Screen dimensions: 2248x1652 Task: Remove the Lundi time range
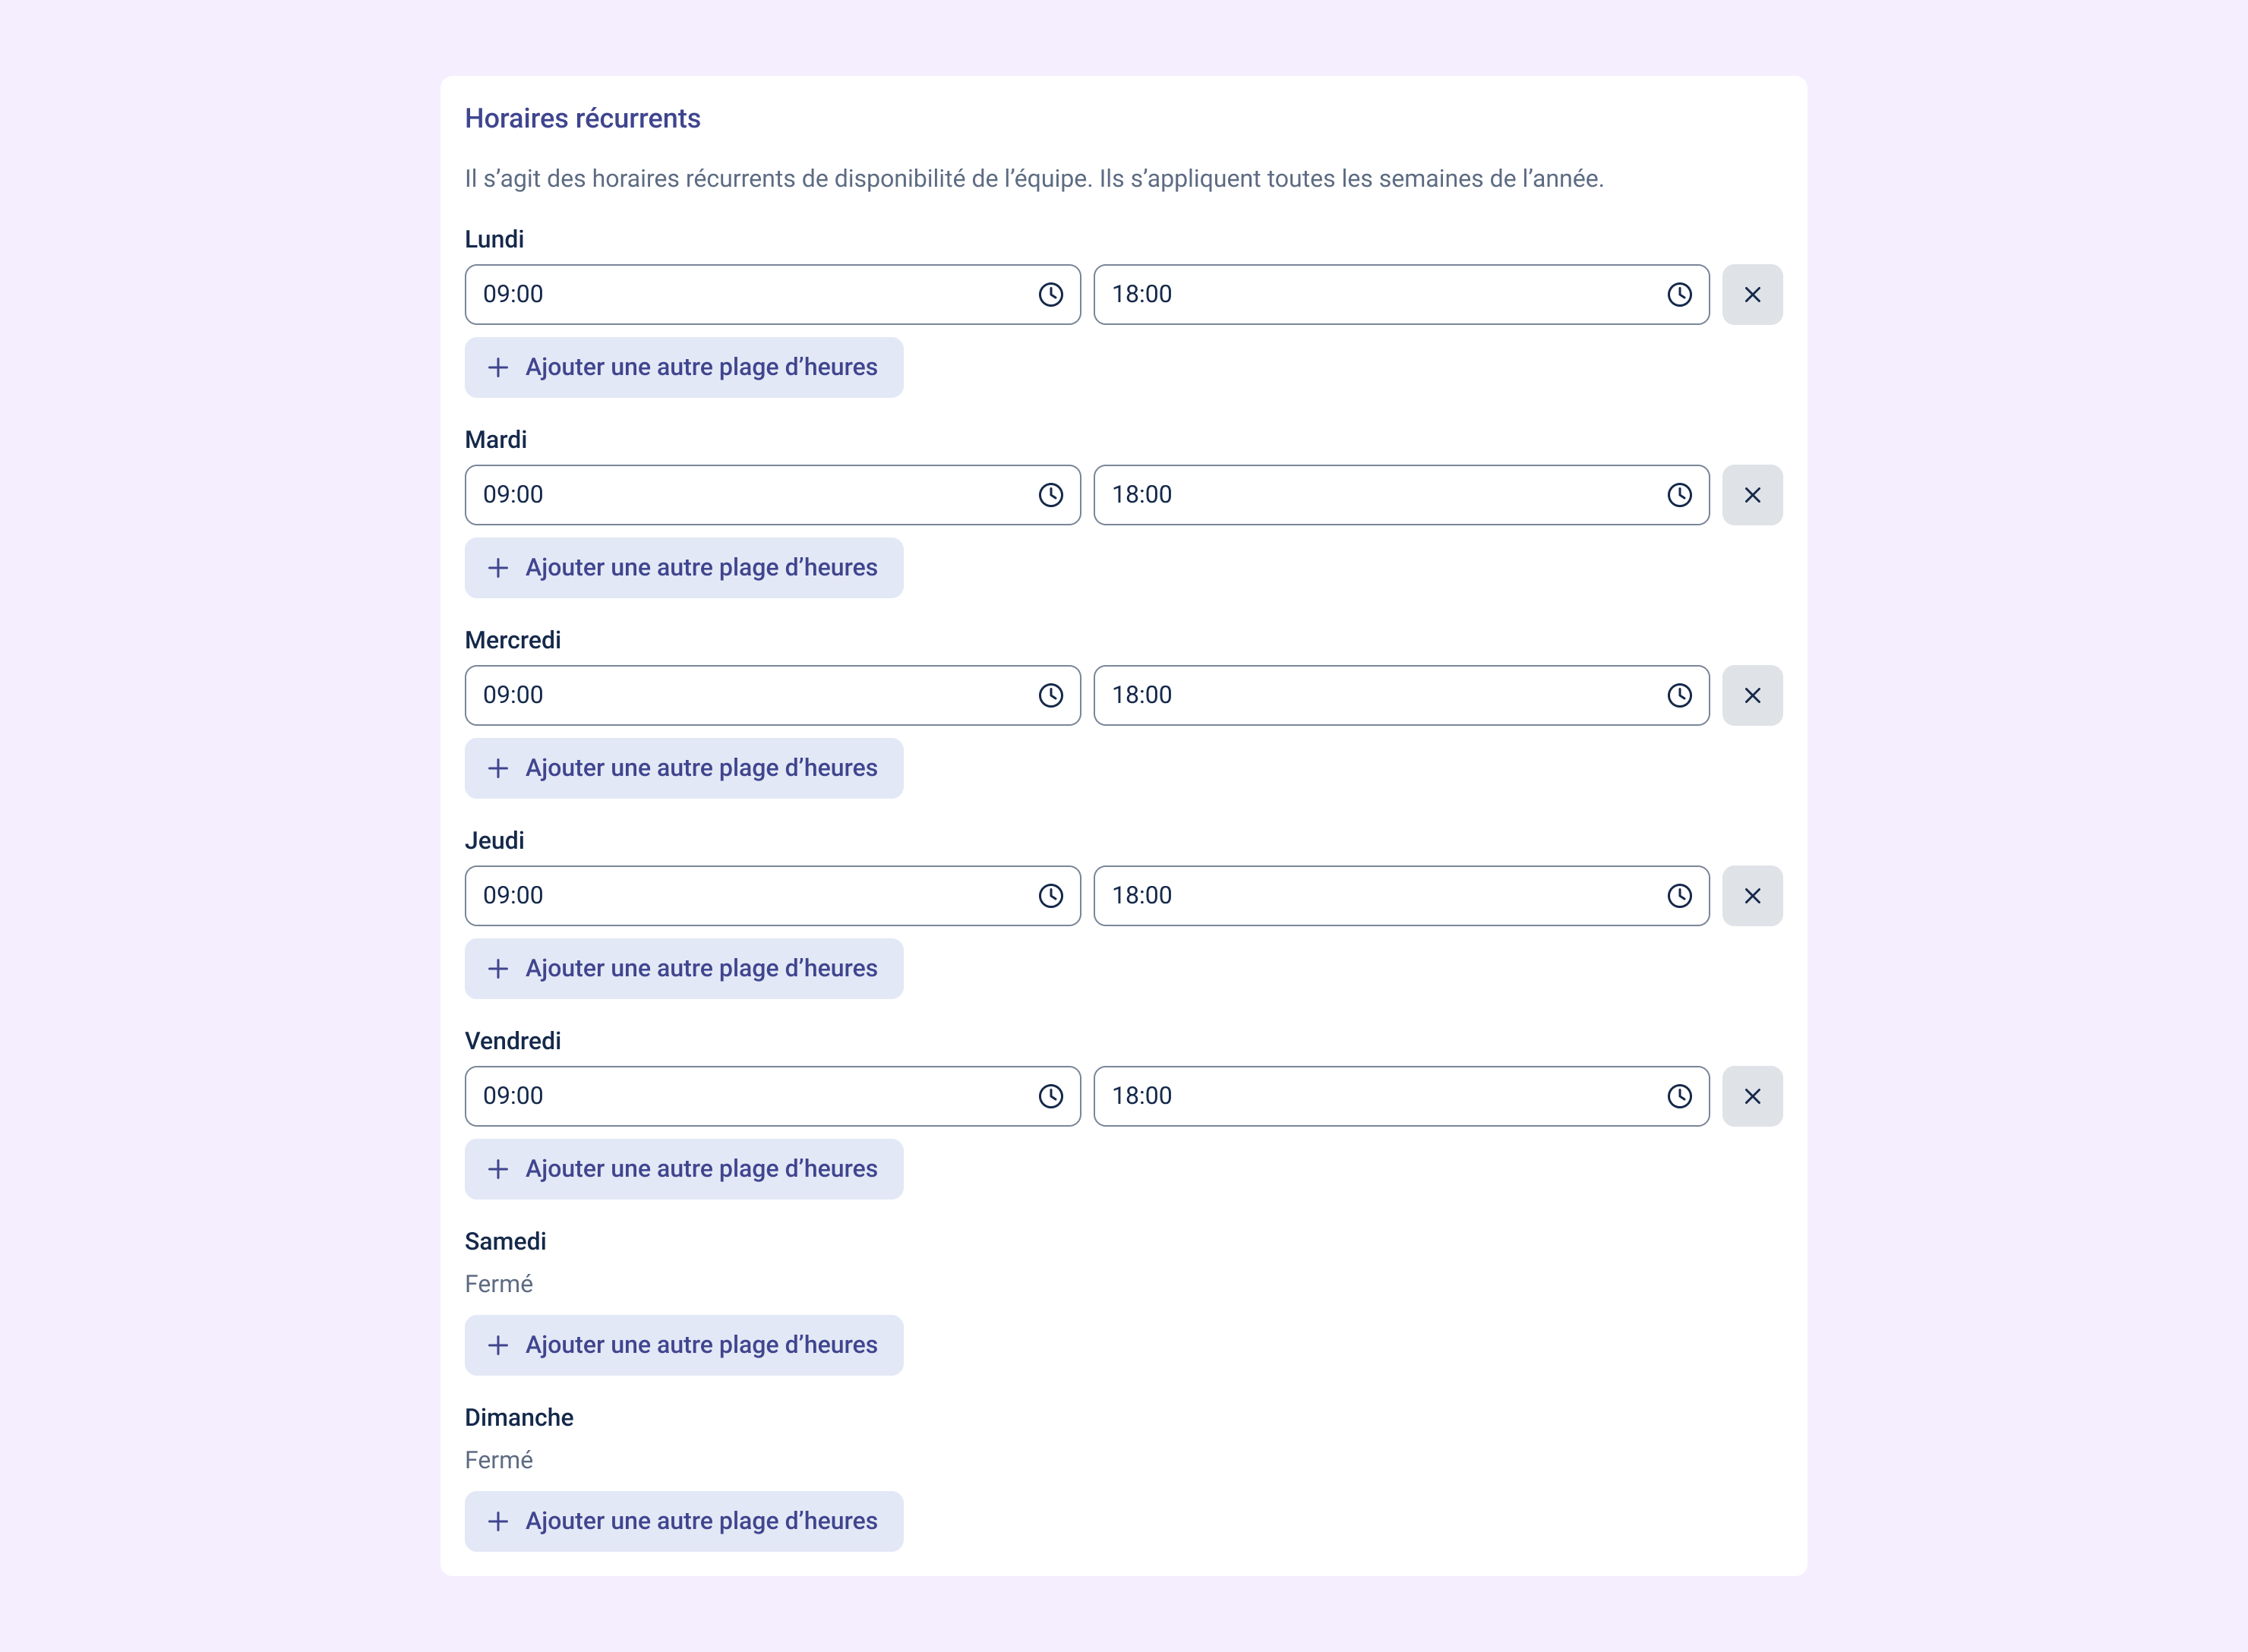click(x=1752, y=294)
